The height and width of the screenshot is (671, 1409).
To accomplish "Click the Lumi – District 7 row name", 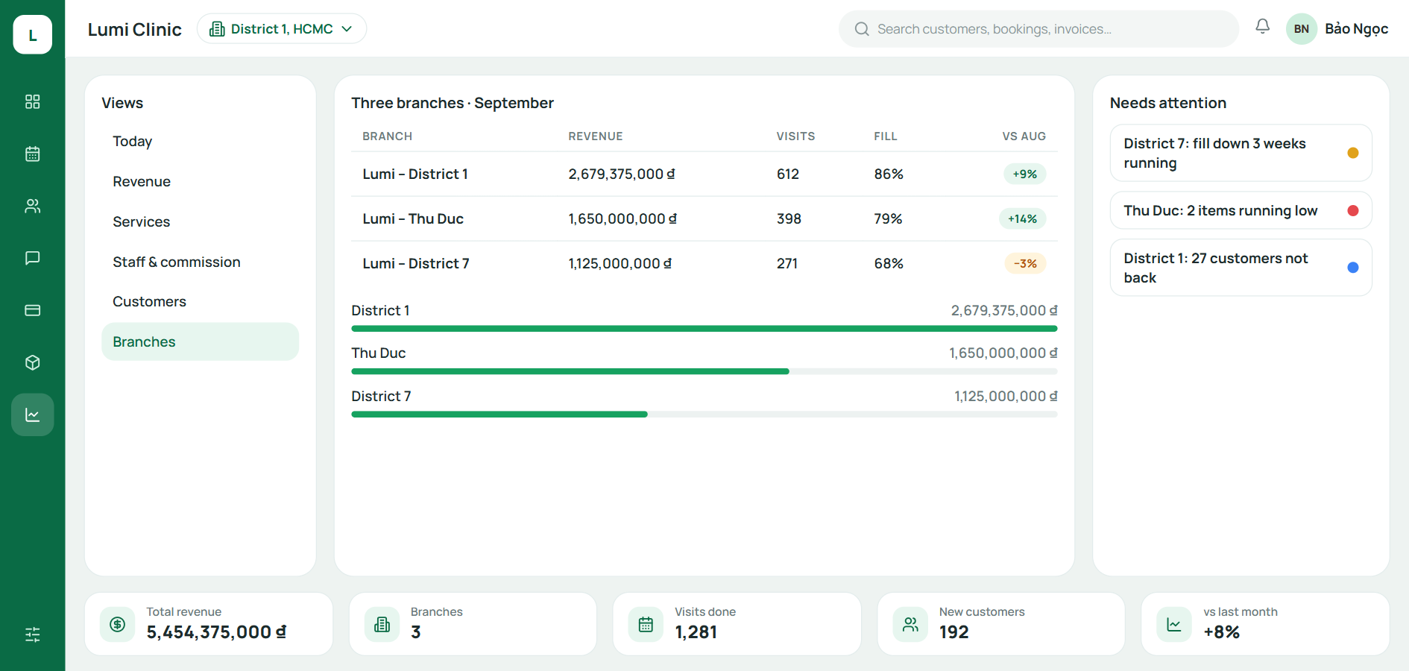I will pyautogui.click(x=416, y=264).
